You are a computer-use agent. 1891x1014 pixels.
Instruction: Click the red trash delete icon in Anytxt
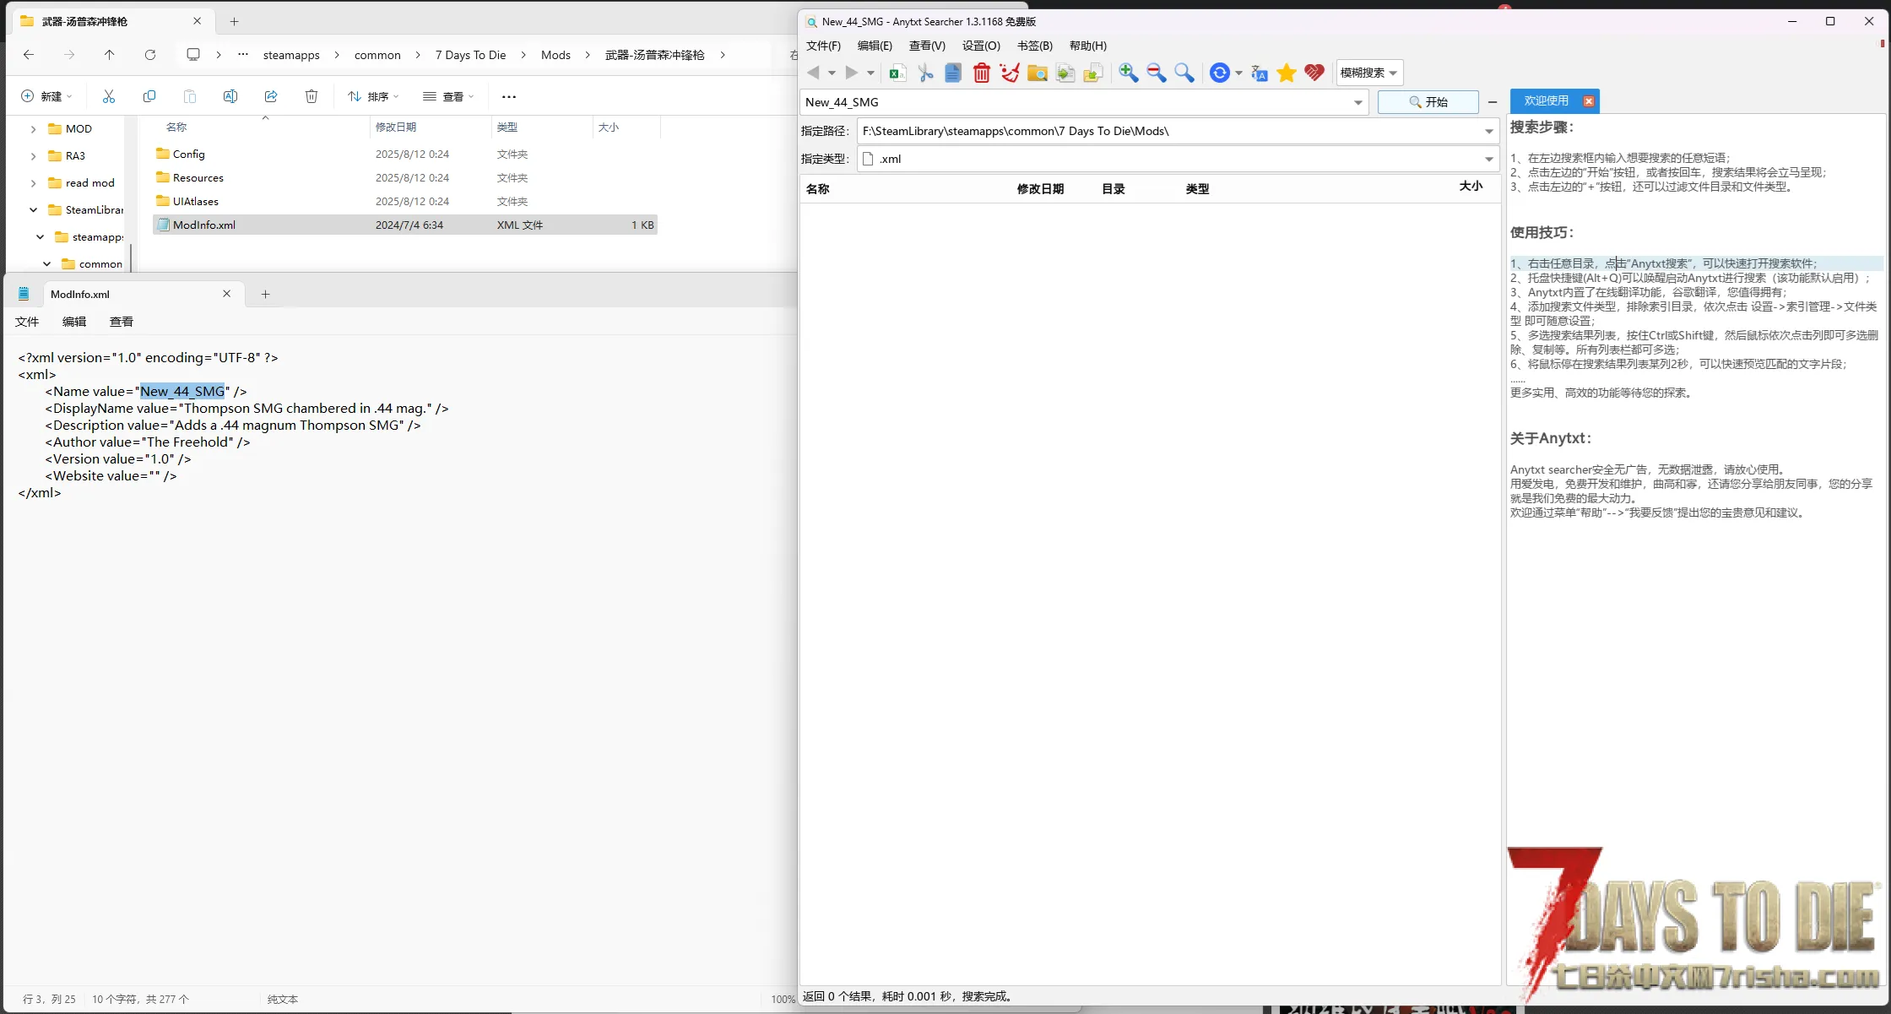point(981,73)
